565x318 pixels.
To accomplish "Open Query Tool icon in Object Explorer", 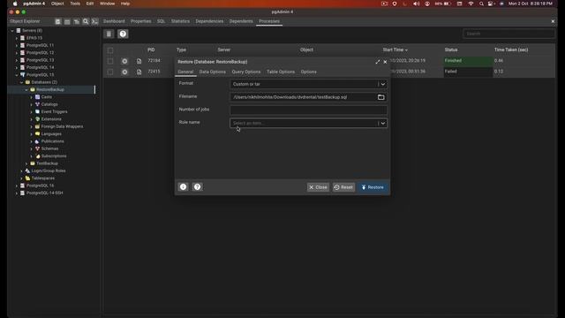I will 57,21.
